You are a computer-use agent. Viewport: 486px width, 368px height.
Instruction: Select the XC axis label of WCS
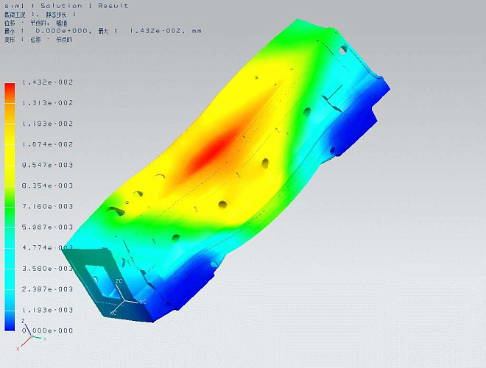113,313
